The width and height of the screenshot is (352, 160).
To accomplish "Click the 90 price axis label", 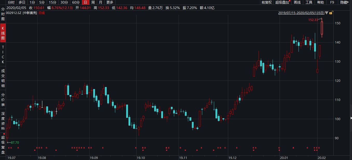I will 337,138.
